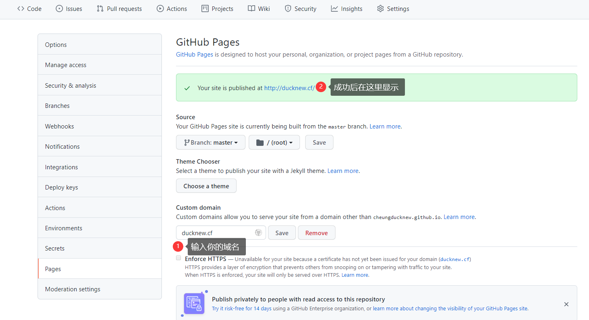Click Learn more about Jekyll themes
Image resolution: width=589 pixels, height=320 pixels.
point(343,171)
